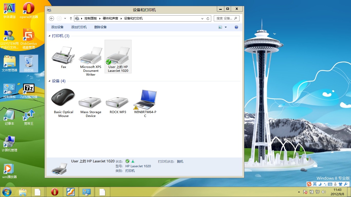Click the Forward navigation arrow
The image size is (351, 197).
click(x=59, y=18)
